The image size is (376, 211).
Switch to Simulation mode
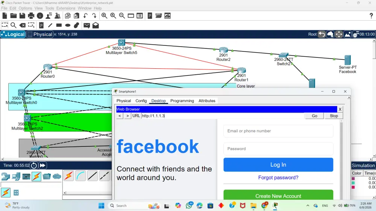point(363,166)
